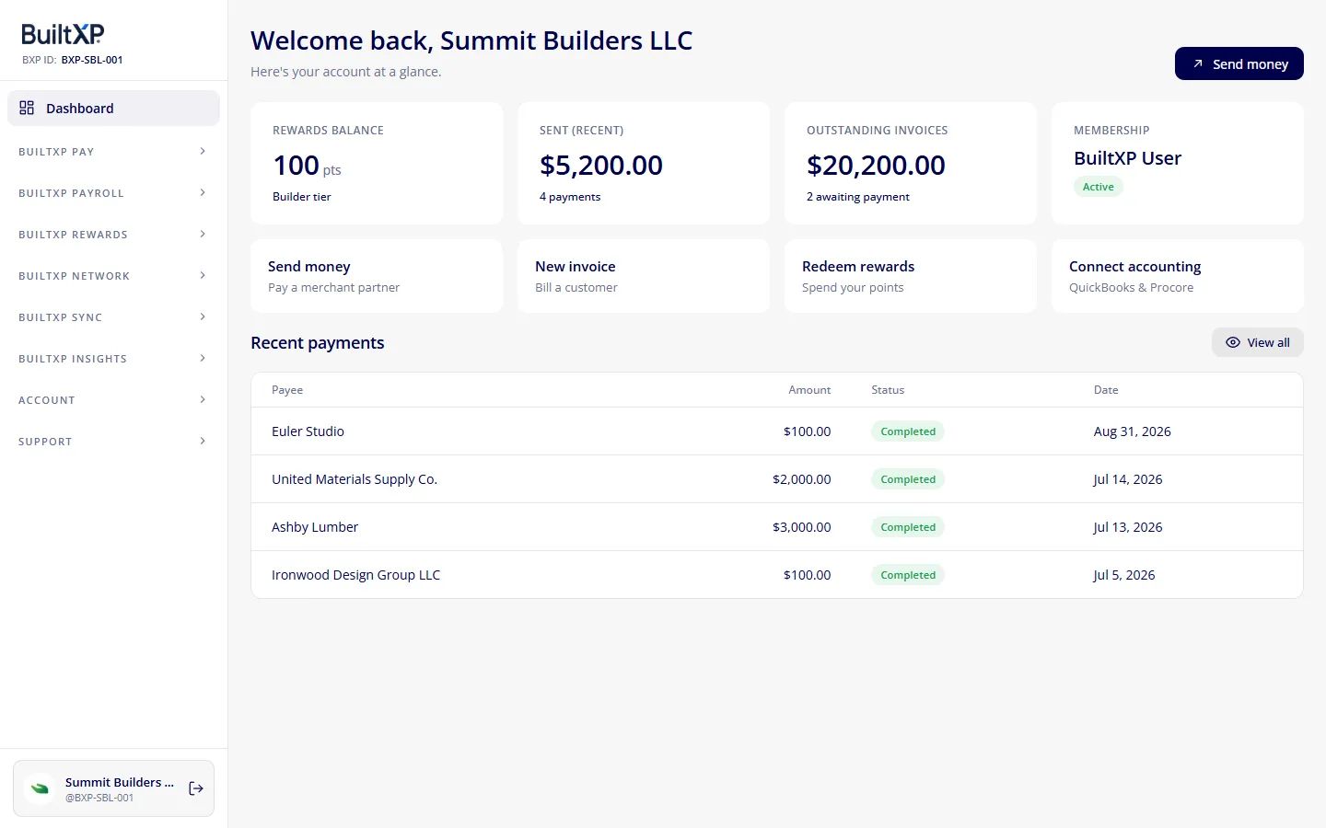Click the Jul 5, 2026 date cell
Image resolution: width=1326 pixels, height=828 pixels.
(1123, 575)
